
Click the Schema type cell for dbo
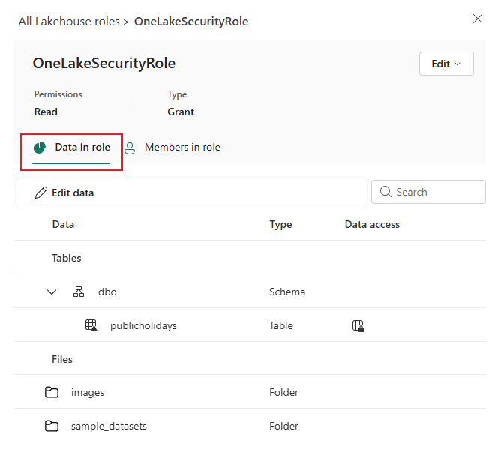pos(287,292)
